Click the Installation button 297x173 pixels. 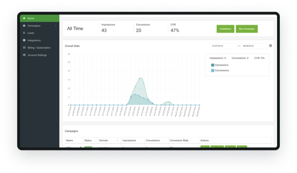(x=226, y=29)
